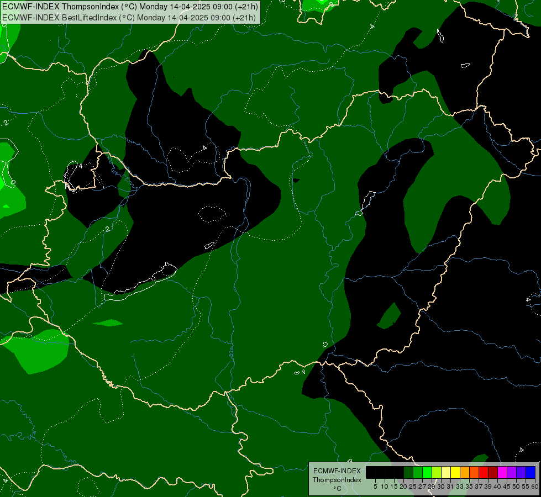
Task: Click the legend tick label '29'
Action: [x=432, y=487]
